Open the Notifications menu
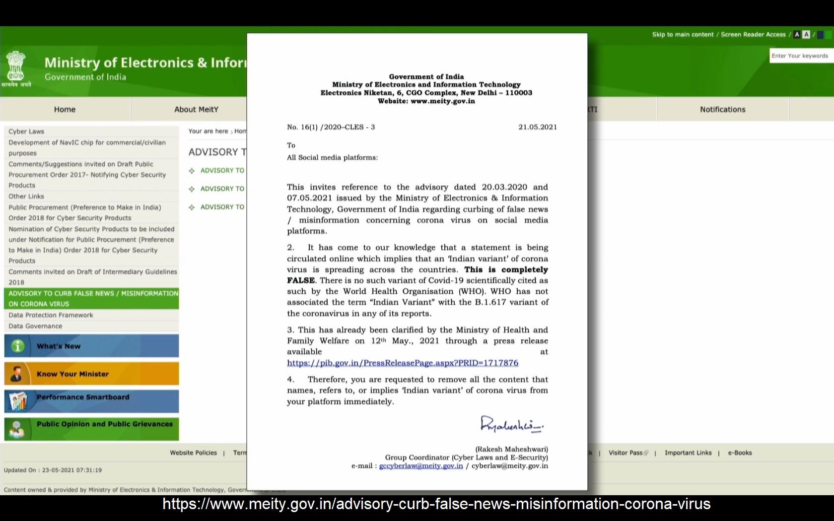 [722, 109]
